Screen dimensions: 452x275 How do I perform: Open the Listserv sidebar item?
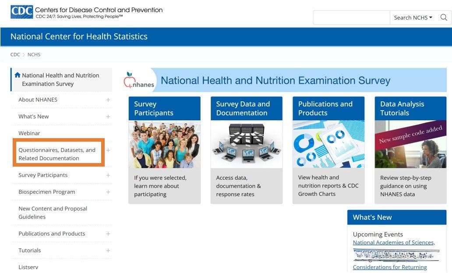(28, 267)
